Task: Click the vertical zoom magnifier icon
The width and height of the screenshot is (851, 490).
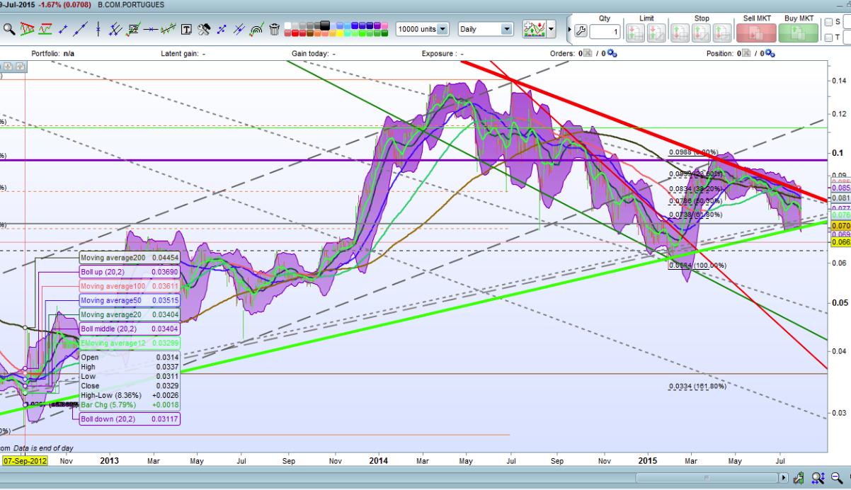Action: tap(817, 478)
